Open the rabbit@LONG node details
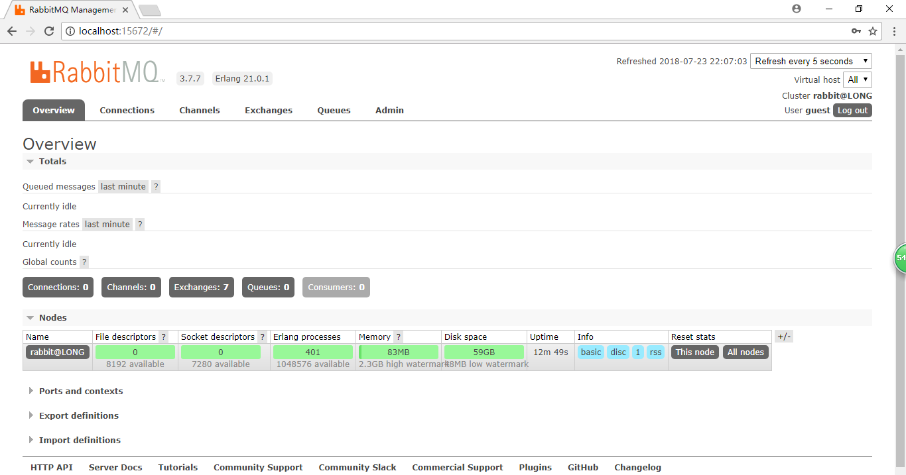 (x=58, y=352)
